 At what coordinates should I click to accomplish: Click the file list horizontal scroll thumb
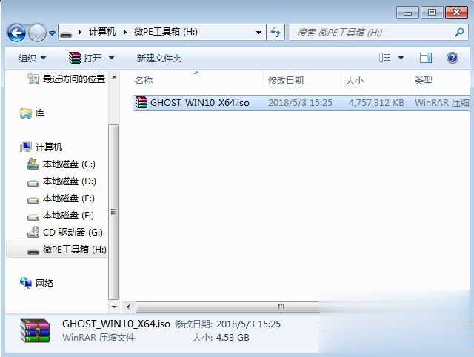227,307
